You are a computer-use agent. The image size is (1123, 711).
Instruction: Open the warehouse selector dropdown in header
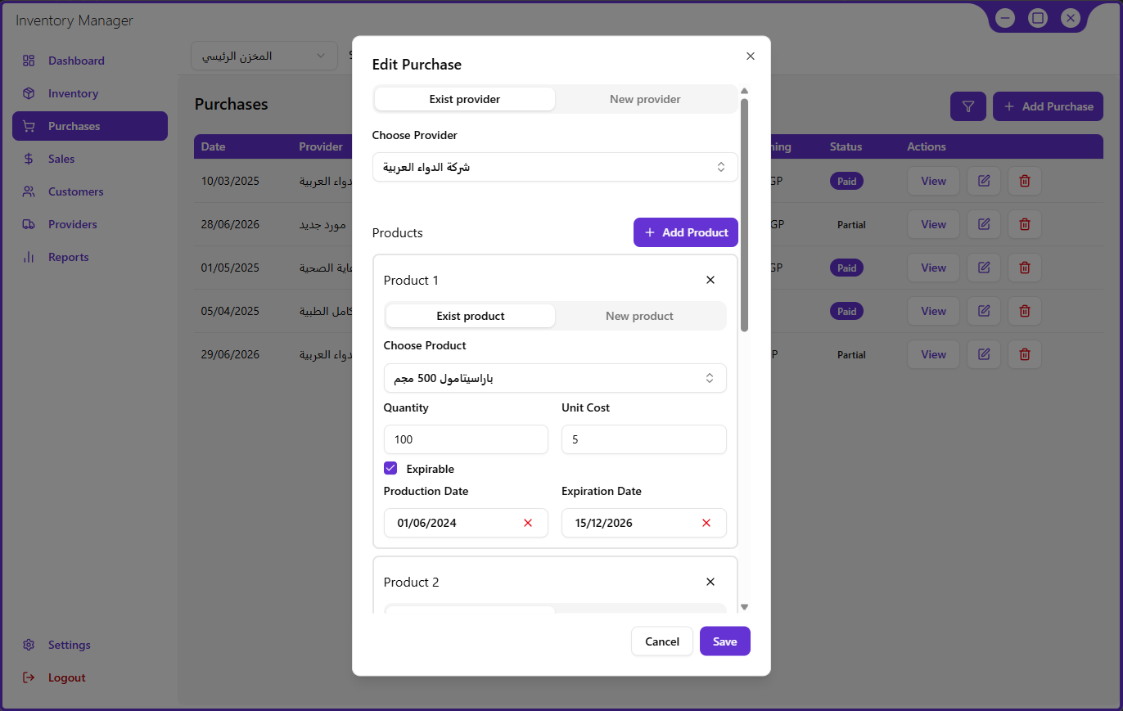coord(264,56)
